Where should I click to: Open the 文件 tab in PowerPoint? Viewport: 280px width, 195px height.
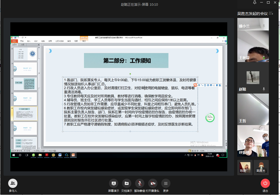tap(14, 41)
